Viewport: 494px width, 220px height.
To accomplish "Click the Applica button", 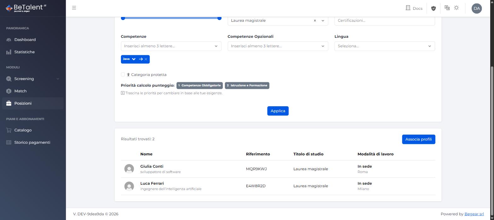I will (278, 111).
